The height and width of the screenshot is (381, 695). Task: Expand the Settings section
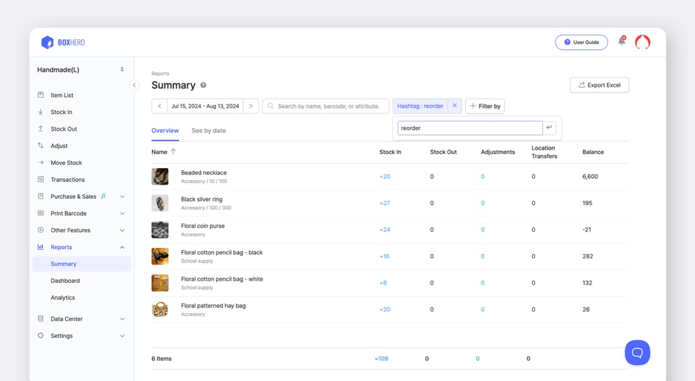click(61, 335)
